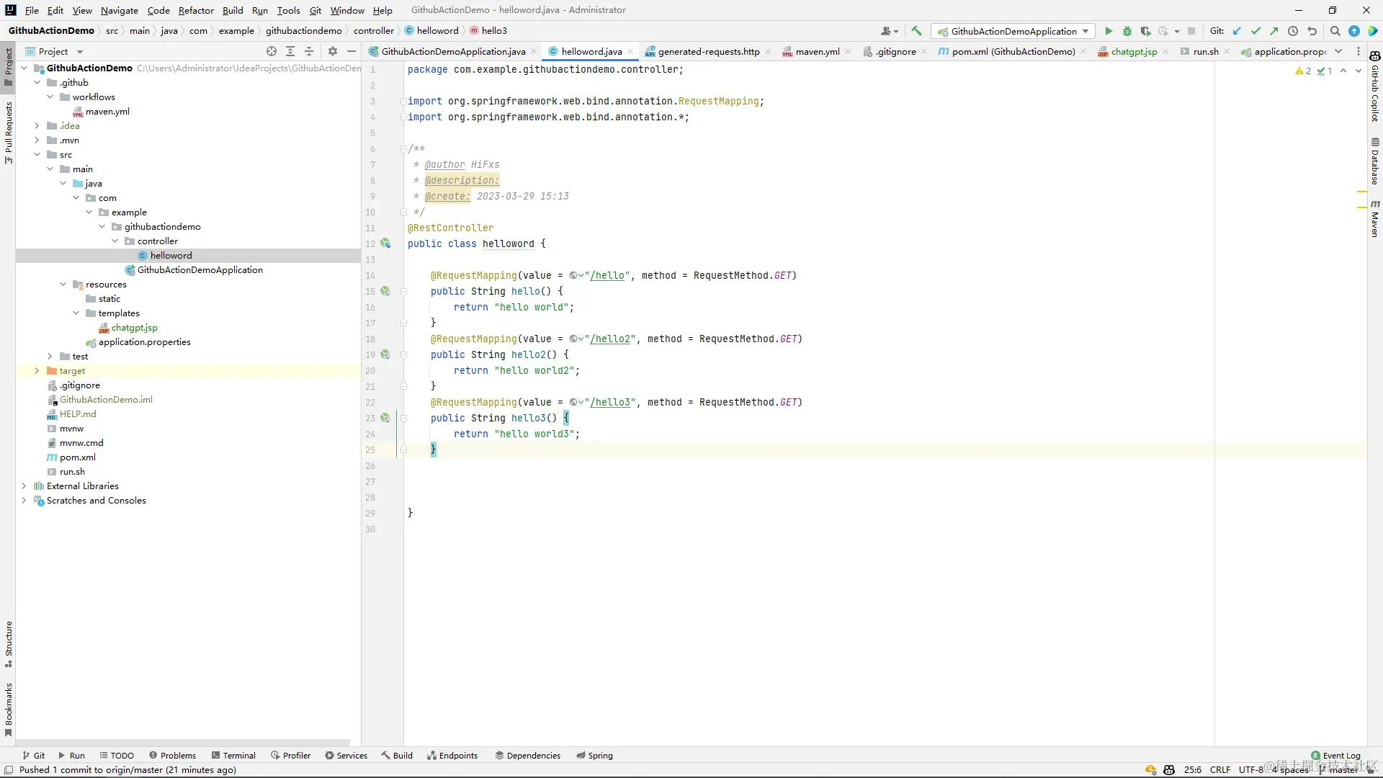Click the Debug bug icon

pos(1127,31)
